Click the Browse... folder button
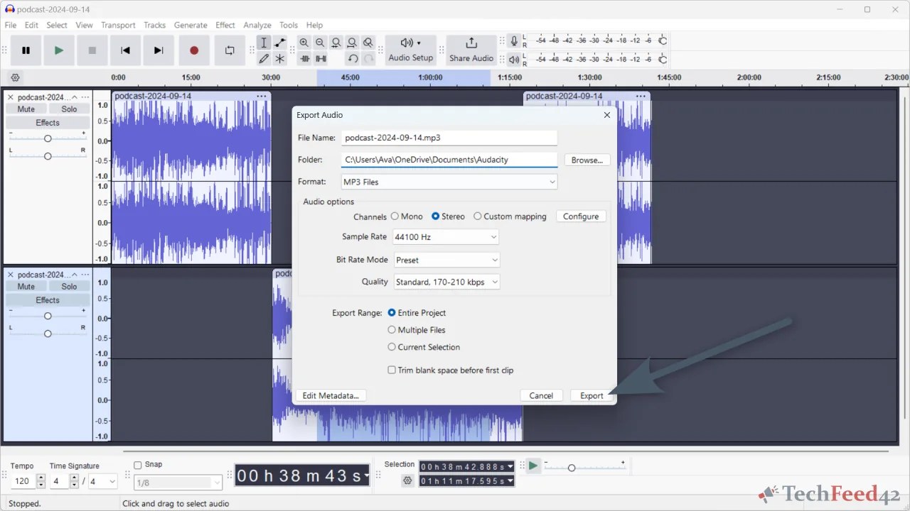The image size is (910, 511). 587,160
